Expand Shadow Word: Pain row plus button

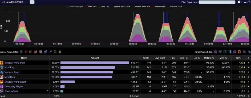[249, 63]
